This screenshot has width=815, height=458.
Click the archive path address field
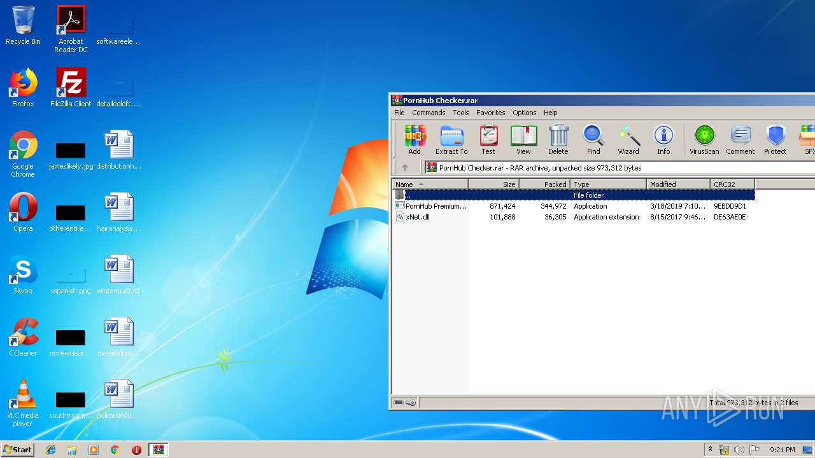click(x=620, y=168)
